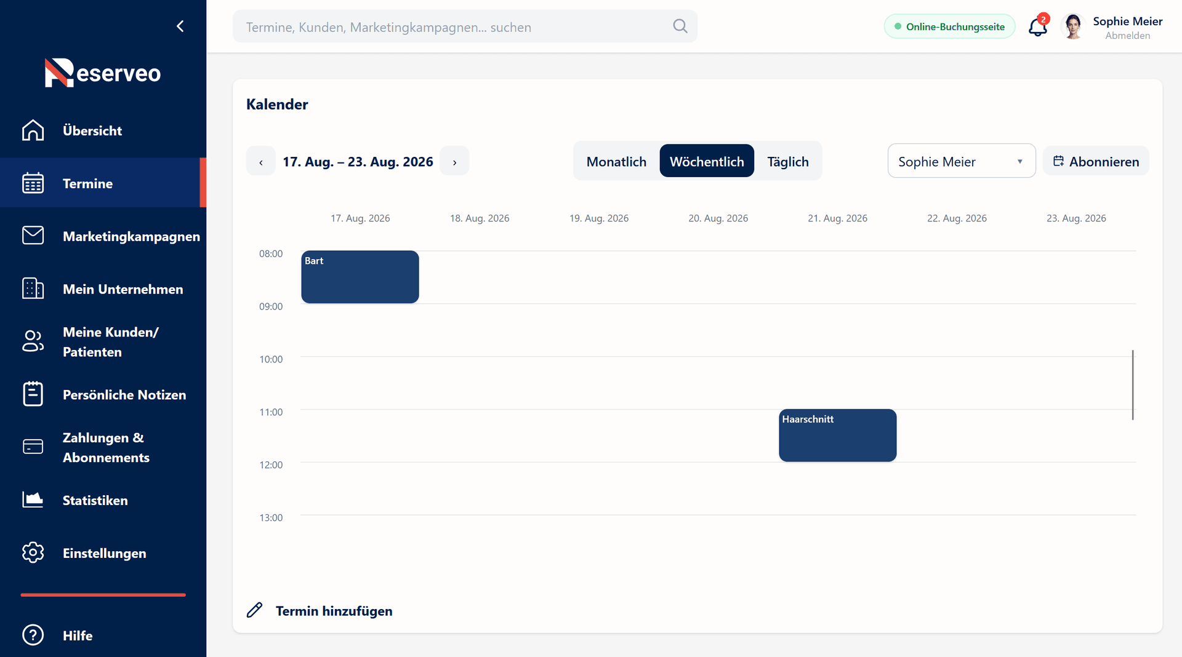Focus the search field for Termine, Kunden
Screen dimensions: 1182x657
465,26
